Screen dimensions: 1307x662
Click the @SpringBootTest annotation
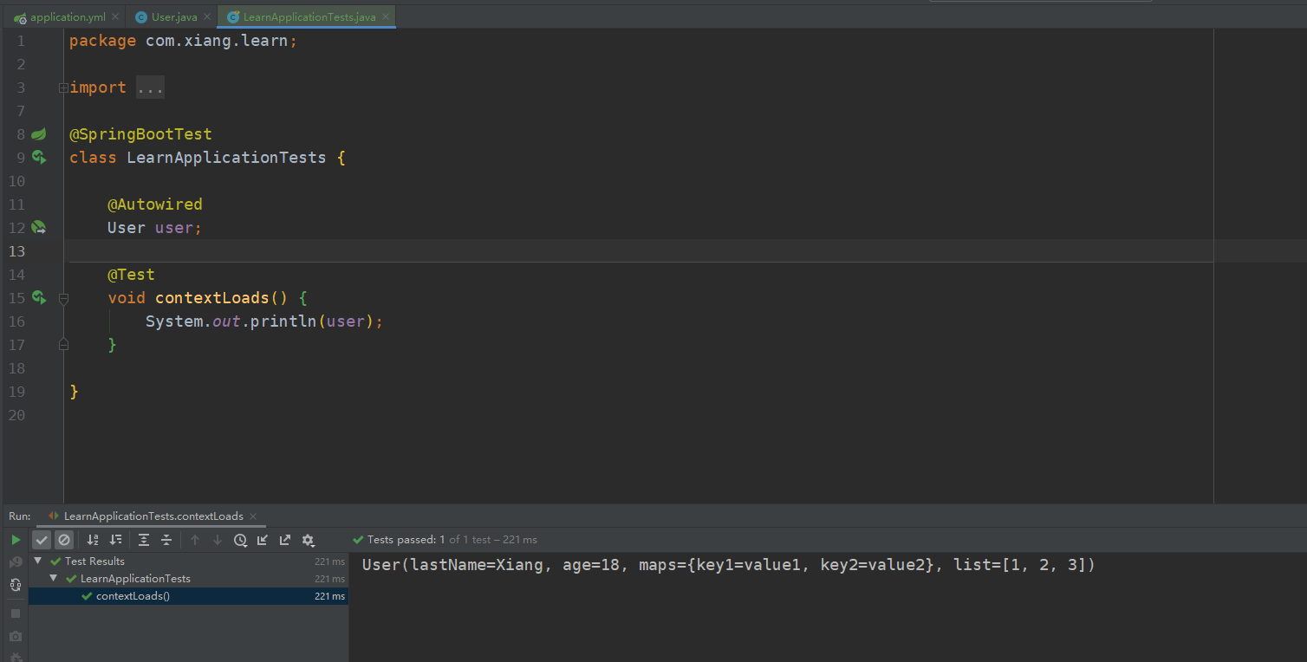(x=140, y=134)
